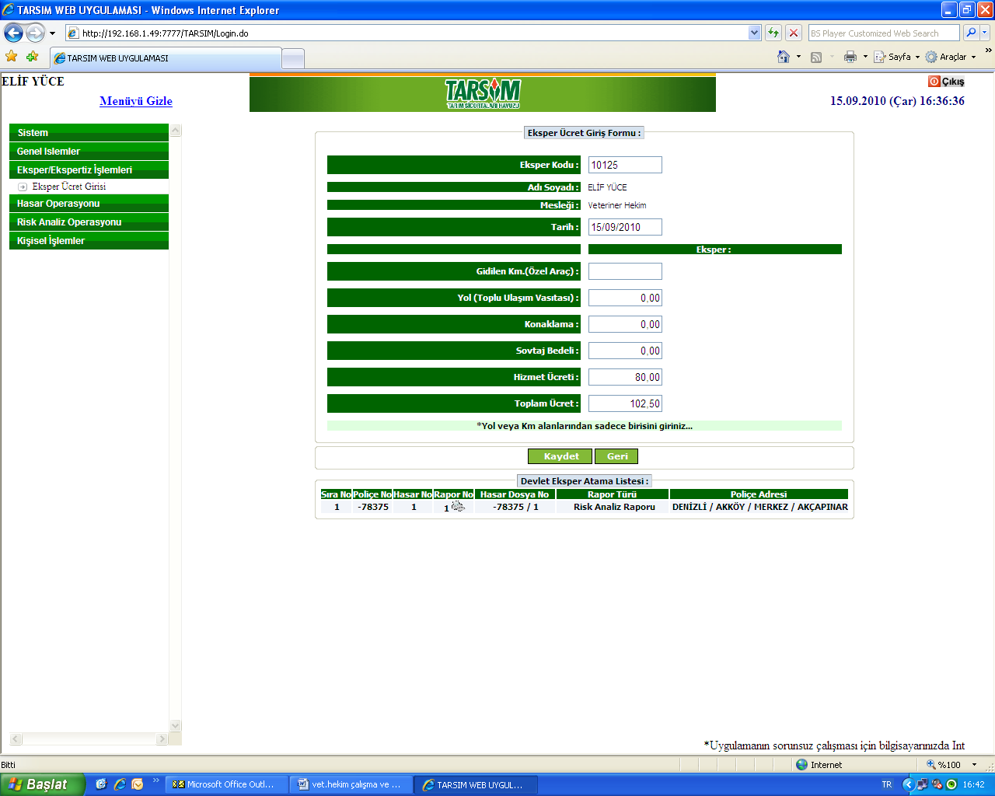Click the BS Player web search box
995x796 pixels.
click(x=884, y=33)
